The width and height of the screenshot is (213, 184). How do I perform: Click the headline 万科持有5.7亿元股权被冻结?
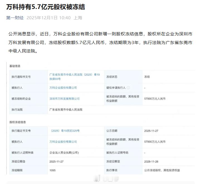tap(45, 7)
